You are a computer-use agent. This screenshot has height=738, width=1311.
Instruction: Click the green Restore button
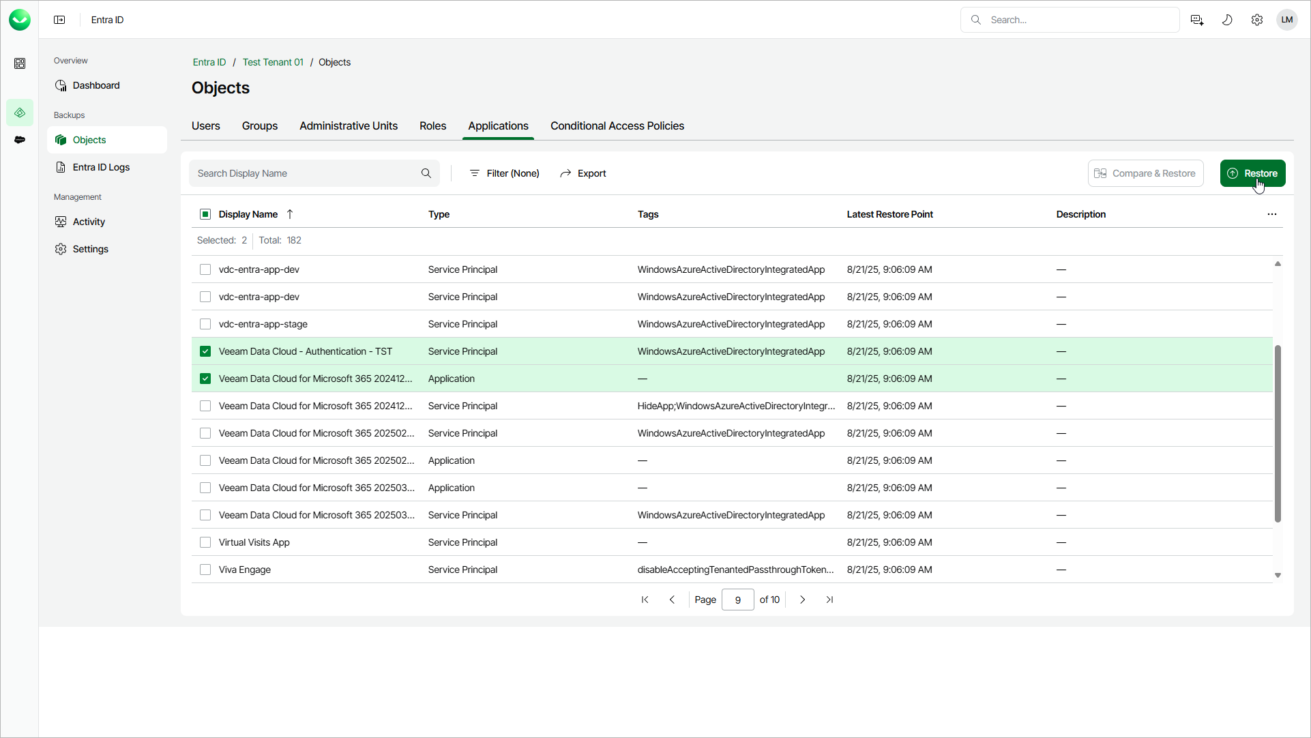click(x=1252, y=173)
